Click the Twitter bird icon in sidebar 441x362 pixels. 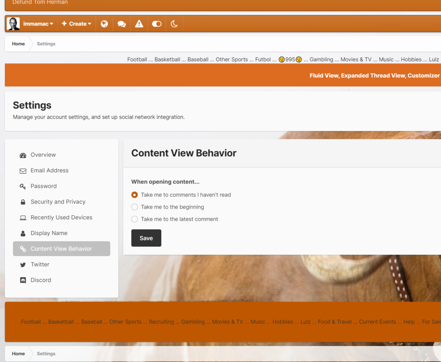pyautogui.click(x=23, y=265)
